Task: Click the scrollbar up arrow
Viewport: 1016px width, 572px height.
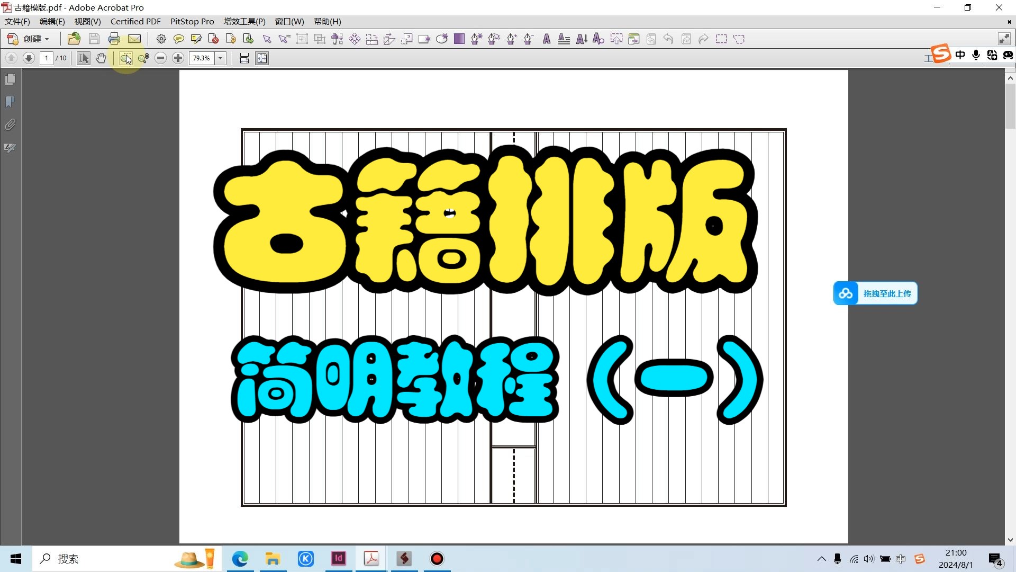Action: click(1010, 78)
